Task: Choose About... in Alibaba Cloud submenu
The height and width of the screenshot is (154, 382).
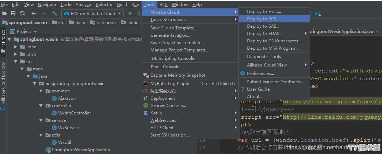Action: [274, 96]
